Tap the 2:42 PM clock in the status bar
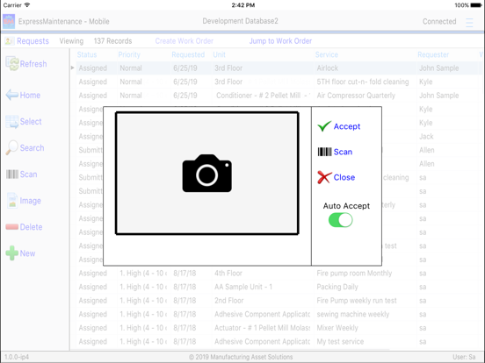 [x=243, y=5]
